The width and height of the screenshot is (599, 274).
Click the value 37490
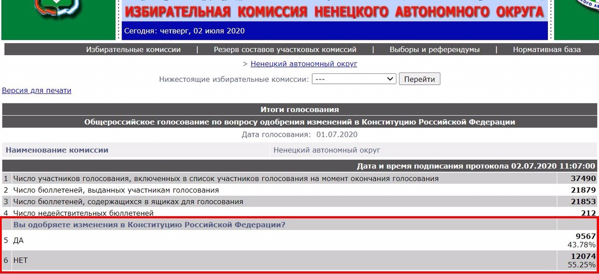[583, 179]
